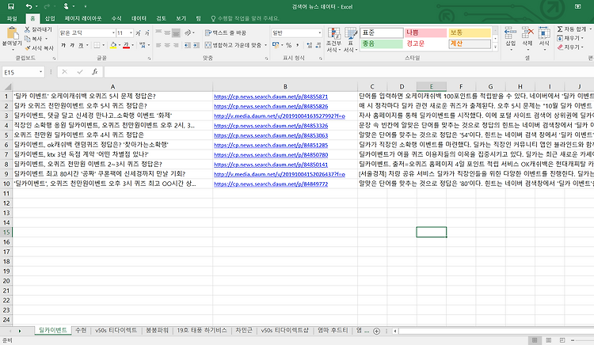
Task: Rotate text with the orientation icon
Action: [188, 33]
